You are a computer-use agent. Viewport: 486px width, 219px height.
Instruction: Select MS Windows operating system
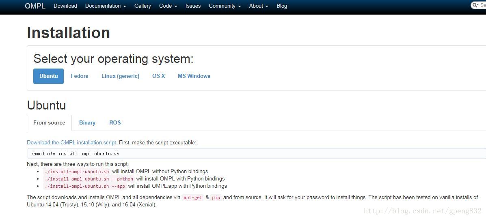(194, 76)
